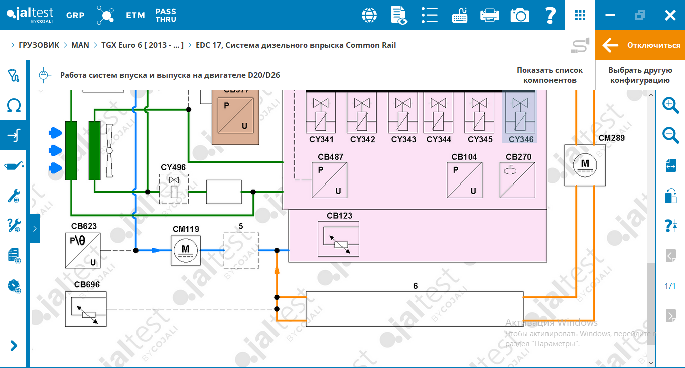
Task: Click the vertical scrollbar of the diagram
Action: coord(651,303)
